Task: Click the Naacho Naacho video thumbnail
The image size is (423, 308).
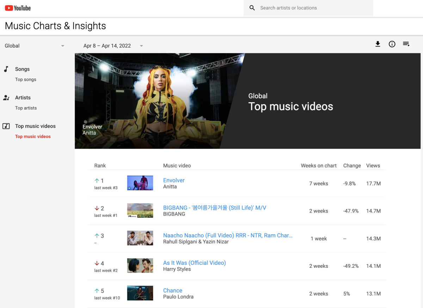Action: [x=140, y=238]
